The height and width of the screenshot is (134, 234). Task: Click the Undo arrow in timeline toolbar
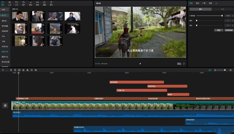(x=3, y=70)
